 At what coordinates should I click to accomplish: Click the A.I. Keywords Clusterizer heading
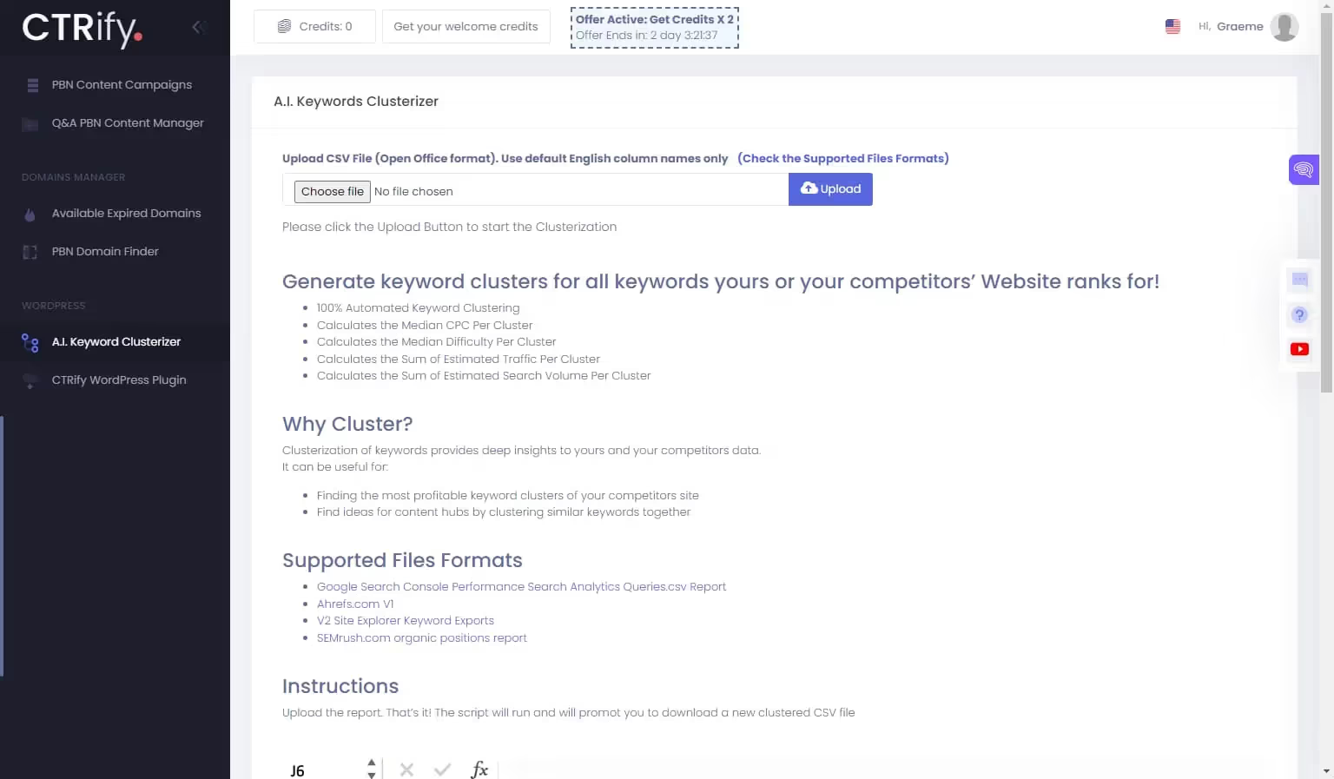click(x=356, y=101)
